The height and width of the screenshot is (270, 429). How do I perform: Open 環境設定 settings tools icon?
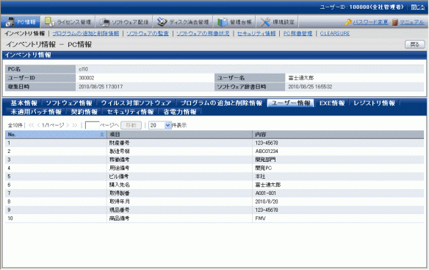[265, 22]
